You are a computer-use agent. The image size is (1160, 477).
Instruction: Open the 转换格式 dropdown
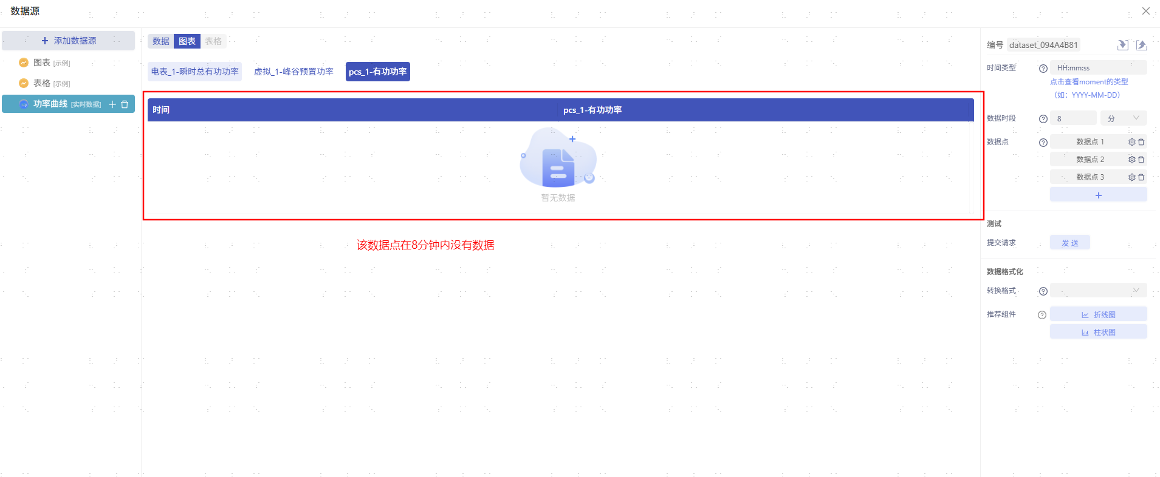pos(1098,291)
